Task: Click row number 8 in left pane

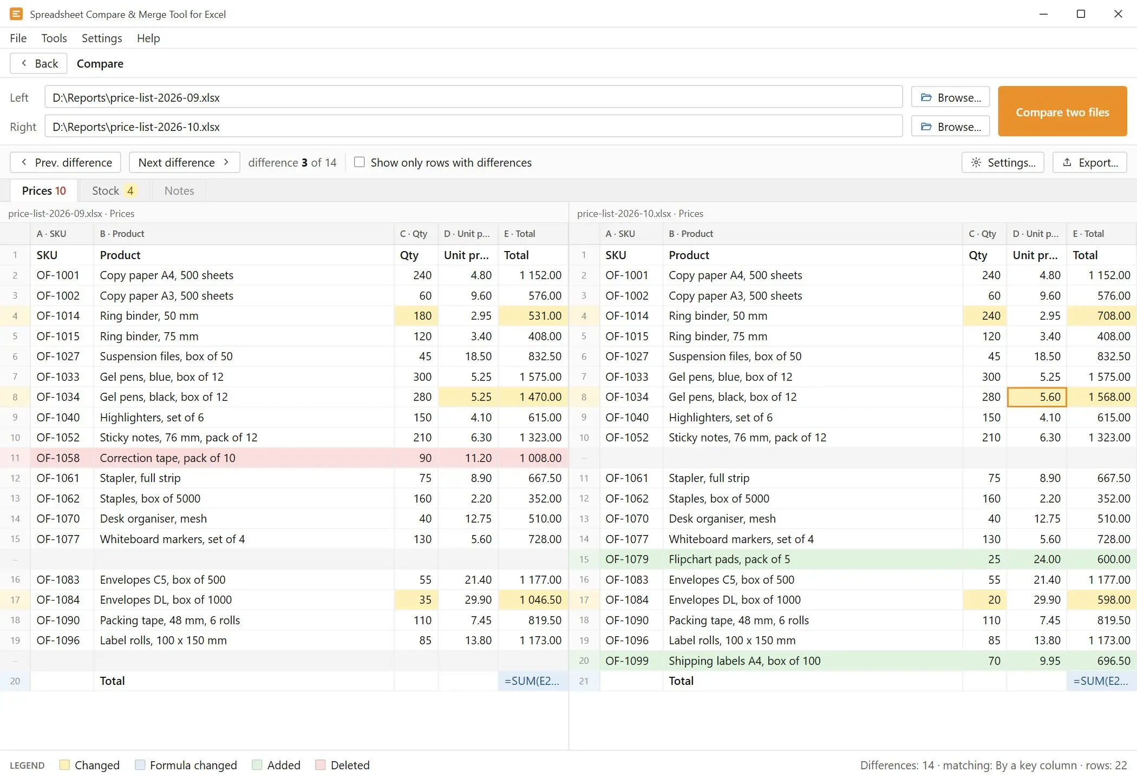Action: tap(15, 397)
